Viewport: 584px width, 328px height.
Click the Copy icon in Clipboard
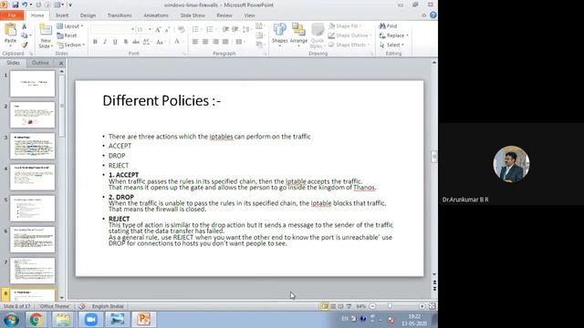point(25,36)
